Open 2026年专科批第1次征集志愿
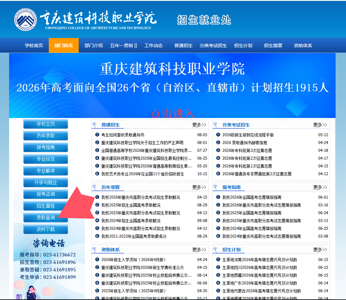The height and width of the screenshot is (300, 346). 247,166
